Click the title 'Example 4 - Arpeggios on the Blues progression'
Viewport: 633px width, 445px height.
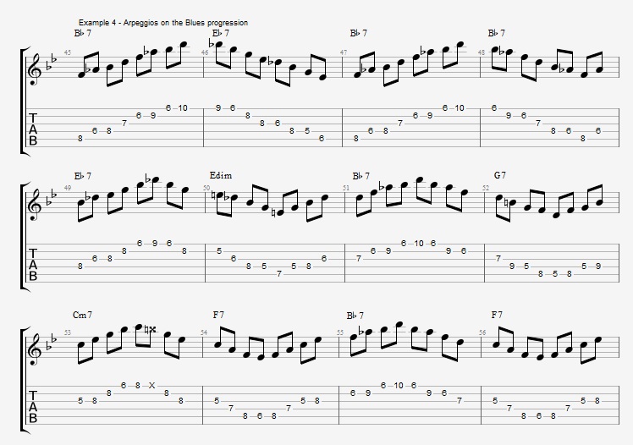tap(163, 23)
